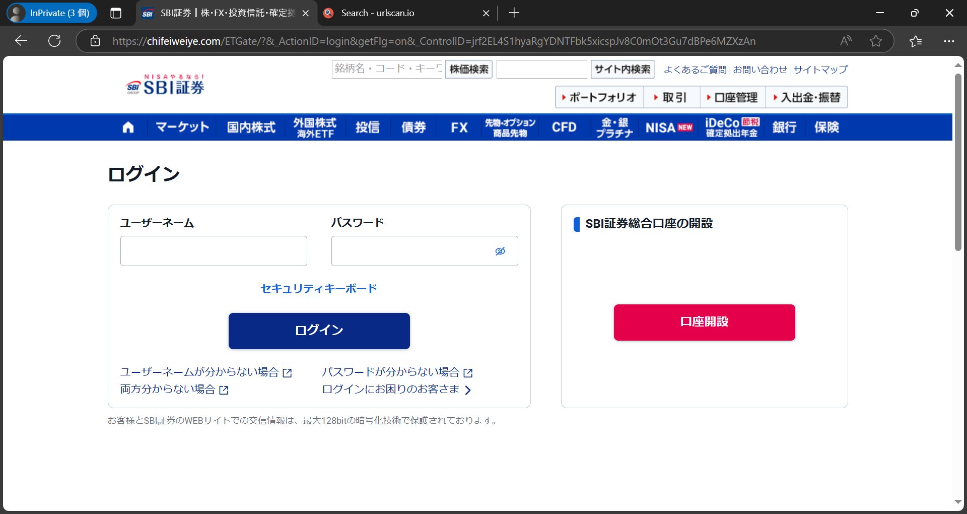Open 国内株式 menu item
967x514 pixels.
pyautogui.click(x=251, y=127)
